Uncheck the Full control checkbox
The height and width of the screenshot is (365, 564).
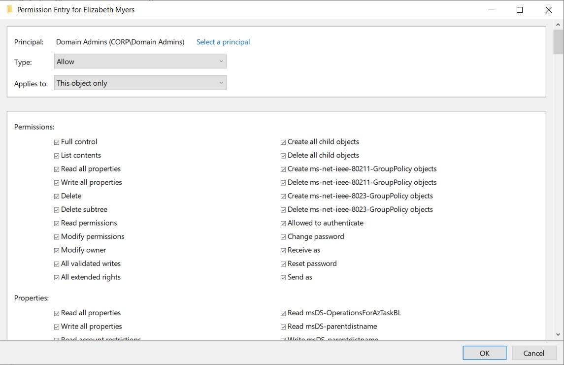(x=57, y=142)
